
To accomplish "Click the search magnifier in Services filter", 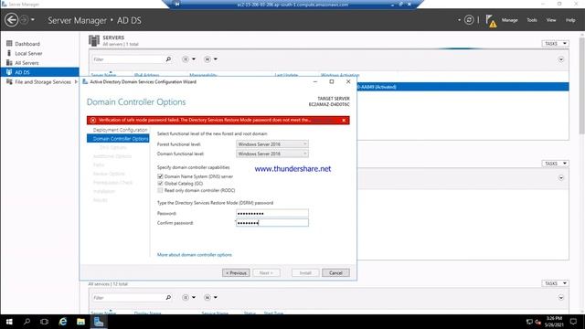I will (x=168, y=298).
